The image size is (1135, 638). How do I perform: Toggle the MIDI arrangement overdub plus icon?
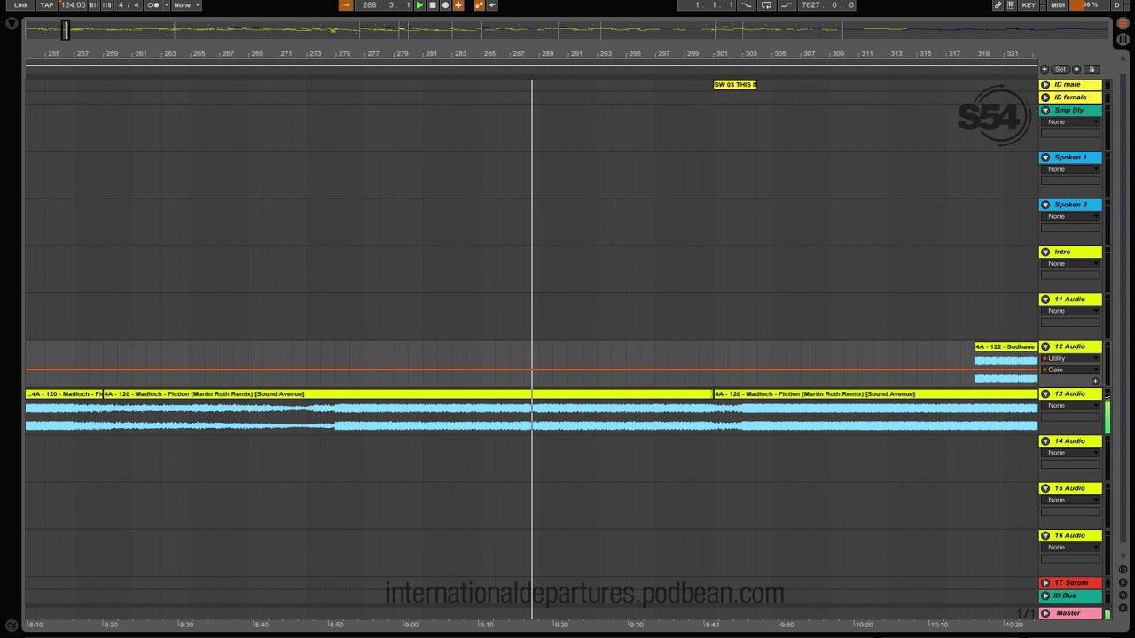[458, 5]
